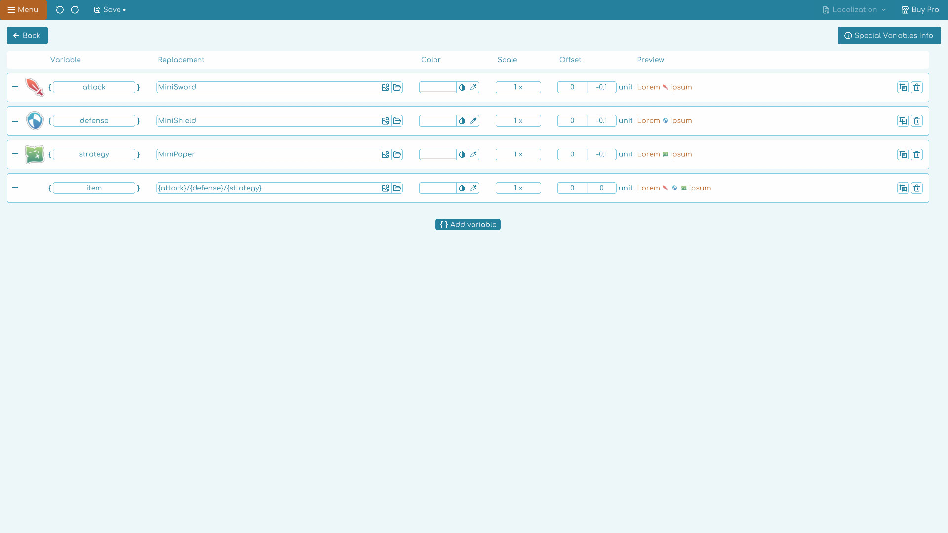948x533 pixels.
Task: Click the sword sprite thumbnail for attack
Action: 35,87
